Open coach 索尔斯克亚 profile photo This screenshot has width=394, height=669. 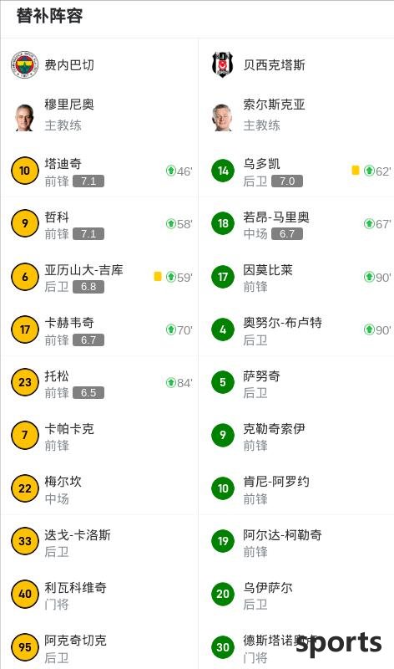[222, 117]
